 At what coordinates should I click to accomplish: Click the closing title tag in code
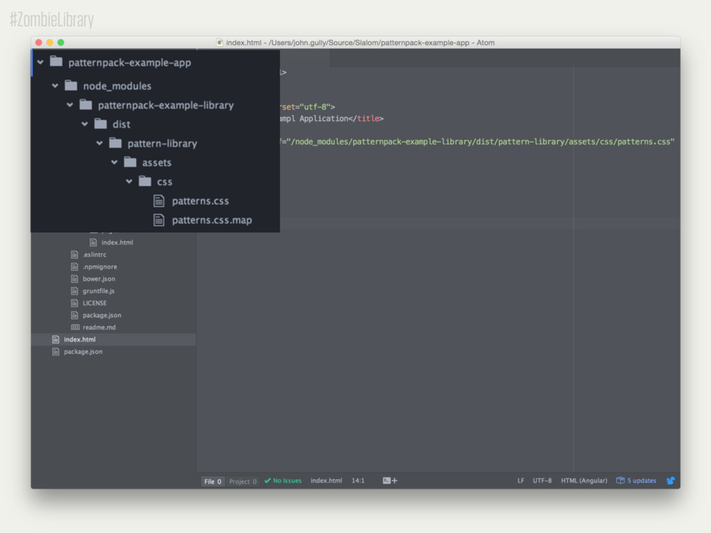(366, 119)
